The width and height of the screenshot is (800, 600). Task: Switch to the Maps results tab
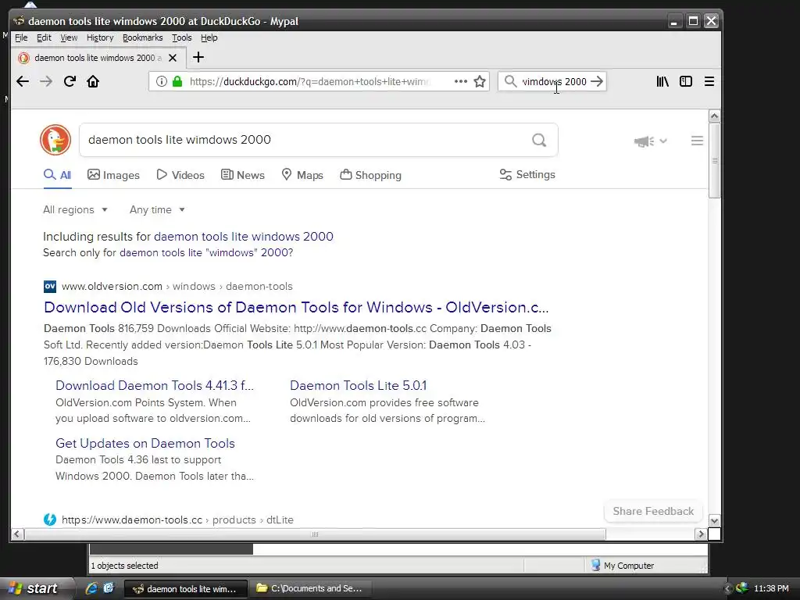(302, 175)
